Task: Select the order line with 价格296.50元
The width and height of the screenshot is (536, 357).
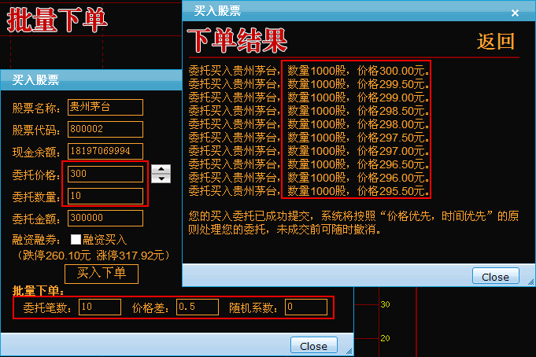Action: [309, 164]
